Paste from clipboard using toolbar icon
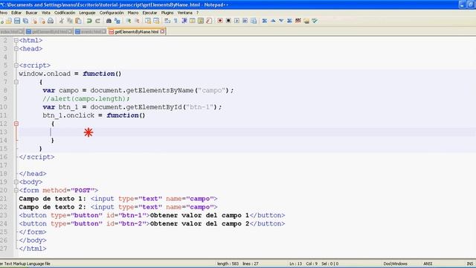Screen dimensions: 476x268 [x=78, y=21]
